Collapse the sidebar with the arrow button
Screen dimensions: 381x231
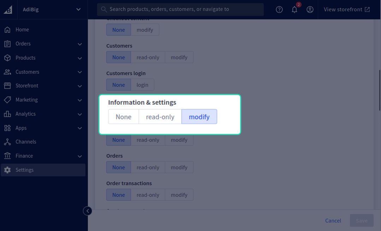pos(88,211)
